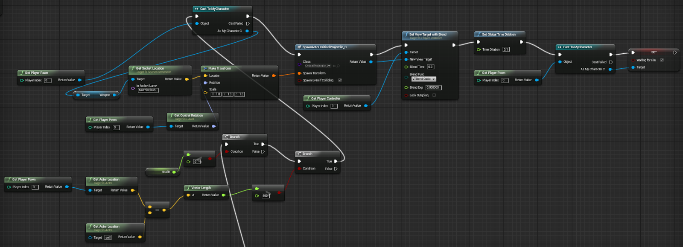This screenshot has height=247, width=683.
Task: Click Make Transform Location input pin
Action: (x=206, y=76)
